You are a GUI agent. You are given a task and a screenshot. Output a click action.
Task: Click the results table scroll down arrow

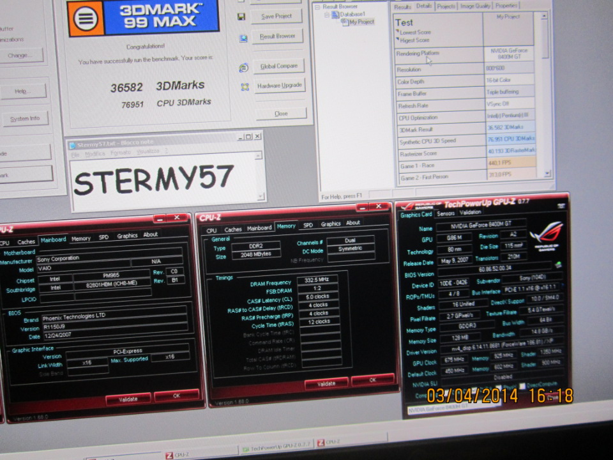tap(547, 172)
